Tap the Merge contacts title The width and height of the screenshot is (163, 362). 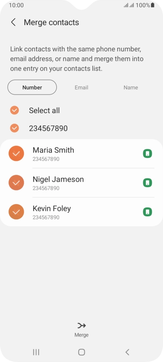click(x=51, y=22)
